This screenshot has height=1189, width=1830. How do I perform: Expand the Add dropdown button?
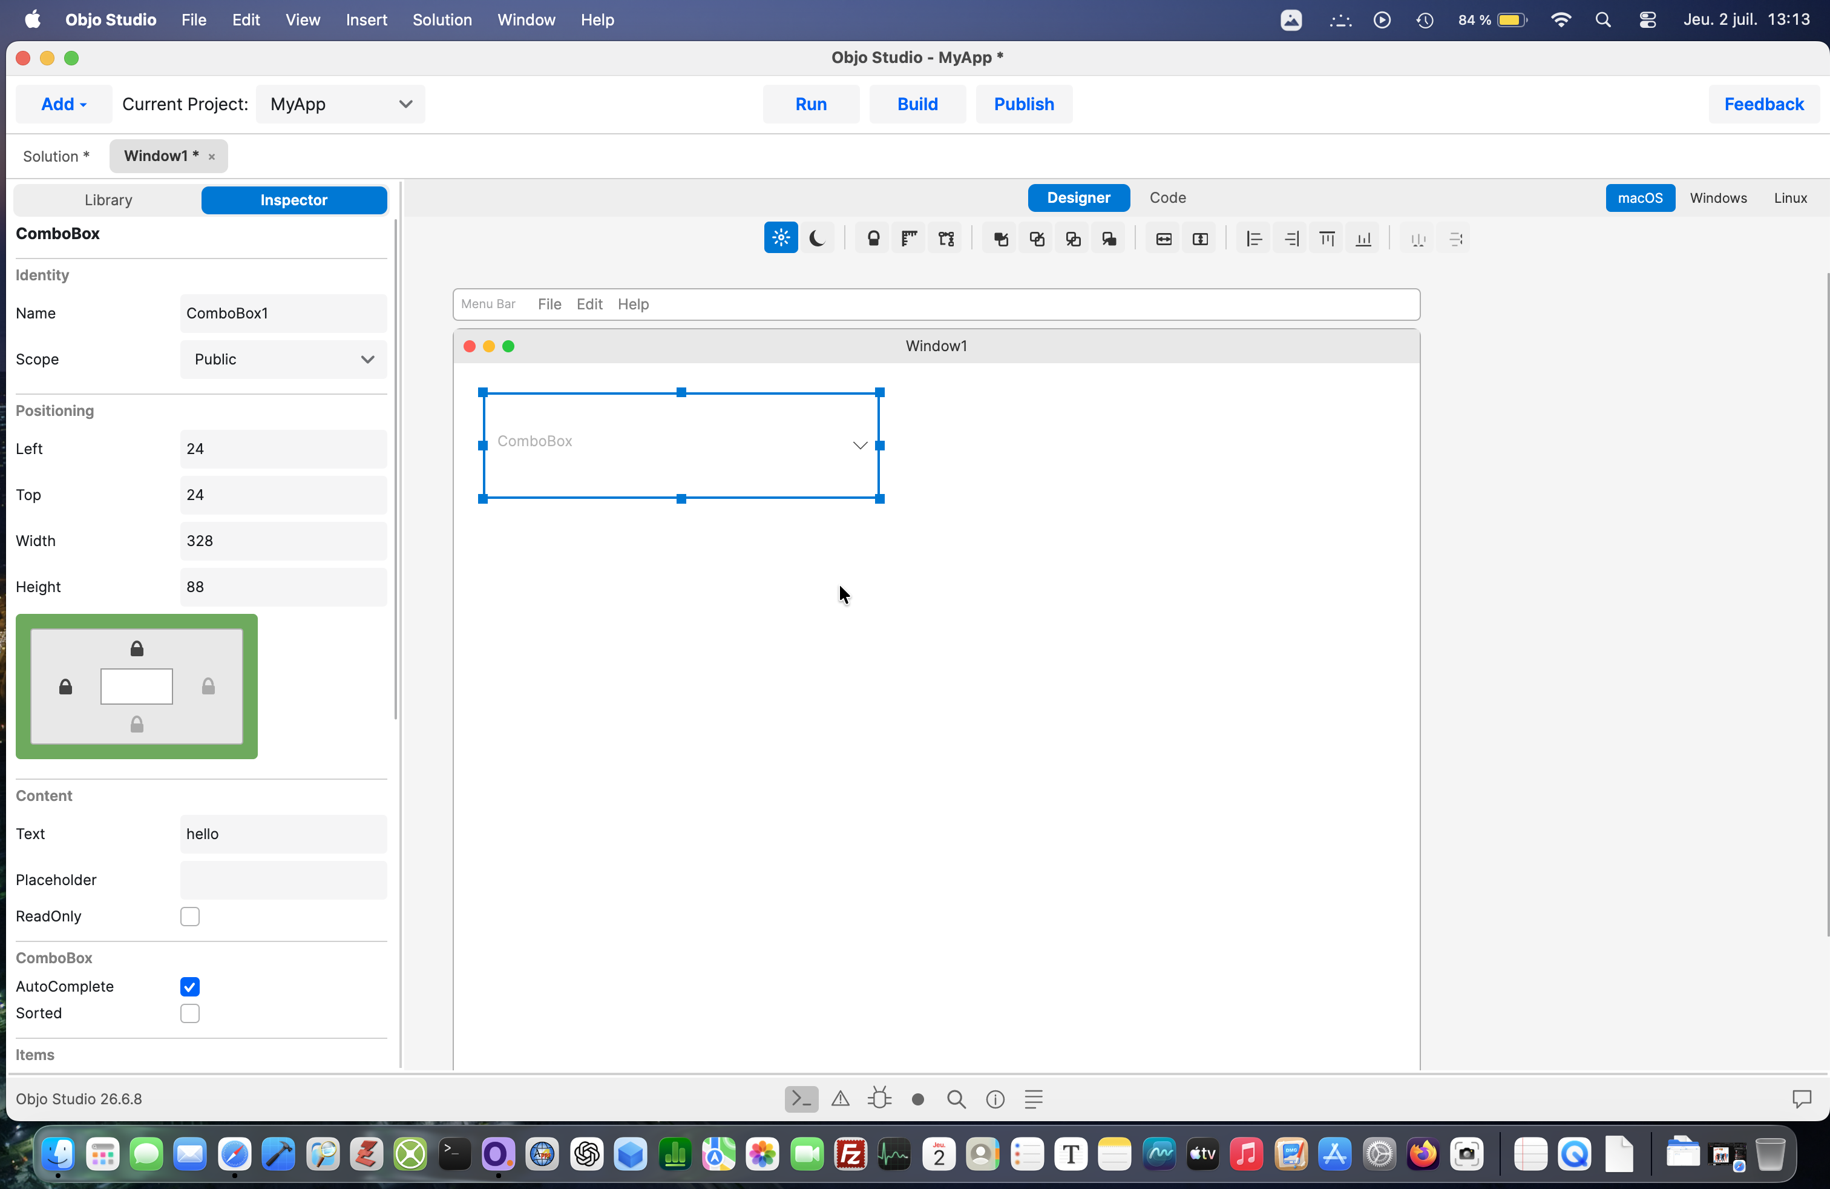(64, 104)
